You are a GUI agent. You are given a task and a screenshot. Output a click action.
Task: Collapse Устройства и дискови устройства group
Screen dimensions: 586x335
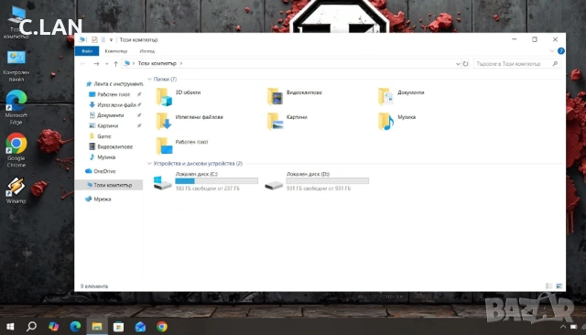pyautogui.click(x=149, y=164)
